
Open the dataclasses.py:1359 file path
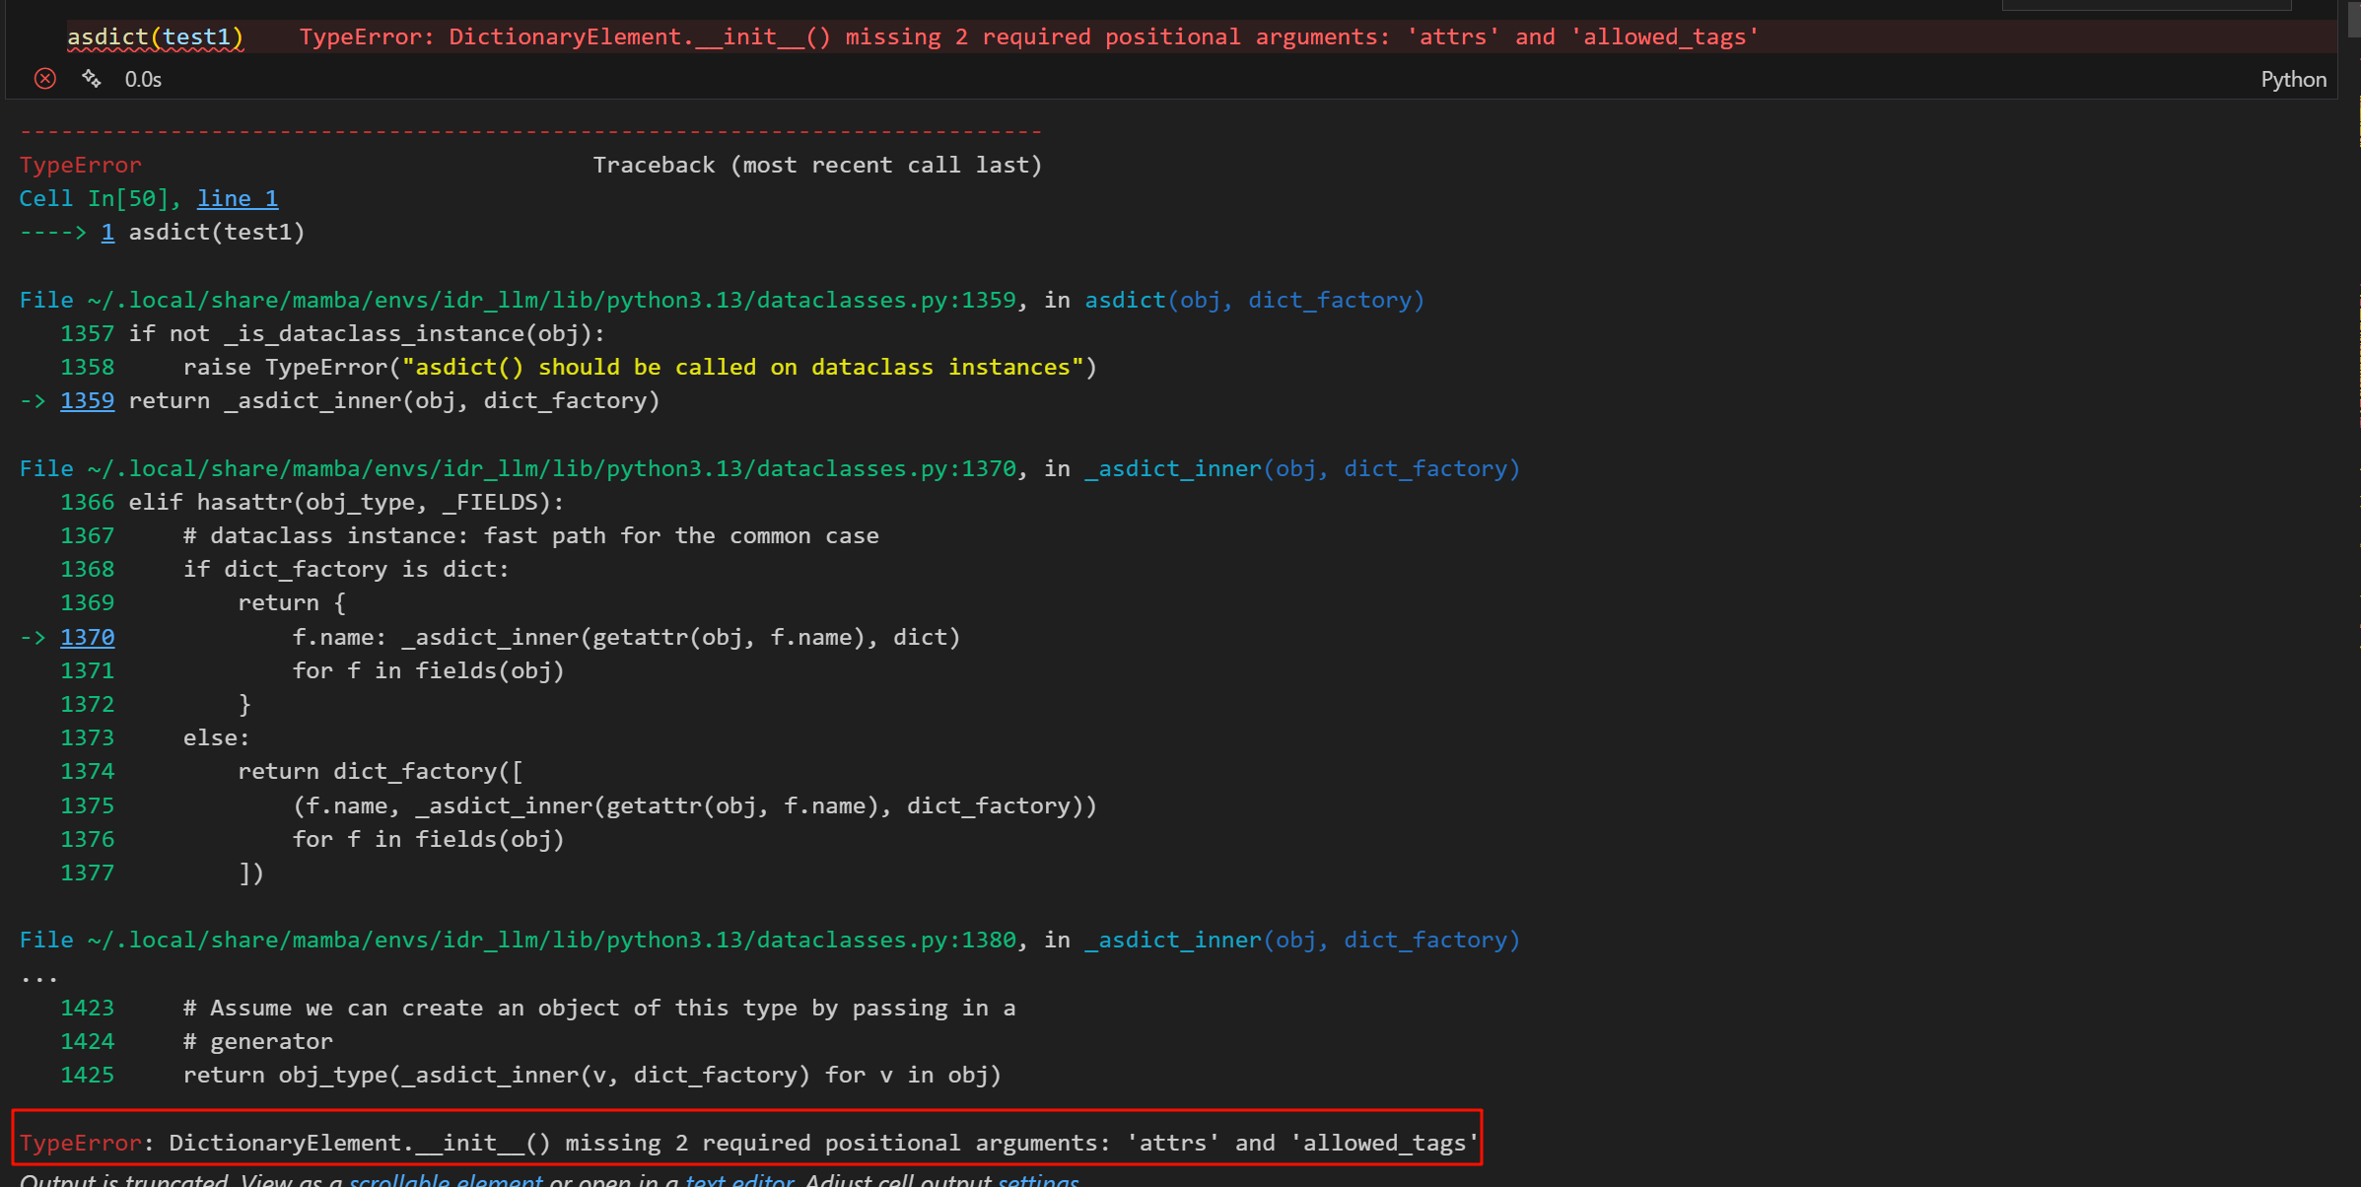pos(552,301)
